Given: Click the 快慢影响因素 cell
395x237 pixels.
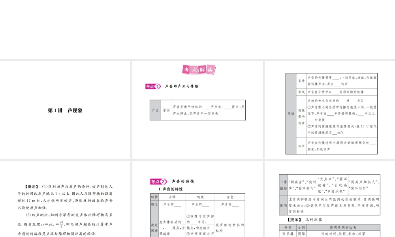Looking at the screenshot, I should [301, 117].
